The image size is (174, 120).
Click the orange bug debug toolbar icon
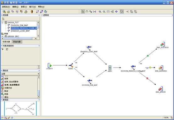(32, 12)
